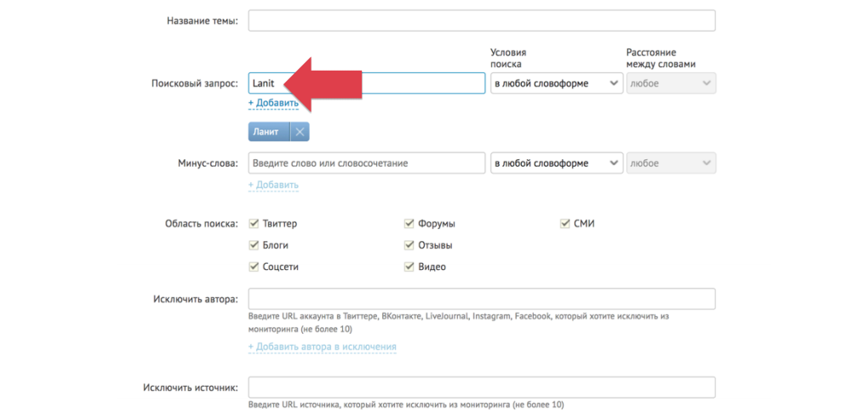This screenshot has width=852, height=413.
Task: Click the hint about source URL exclusion
Action: click(406, 404)
